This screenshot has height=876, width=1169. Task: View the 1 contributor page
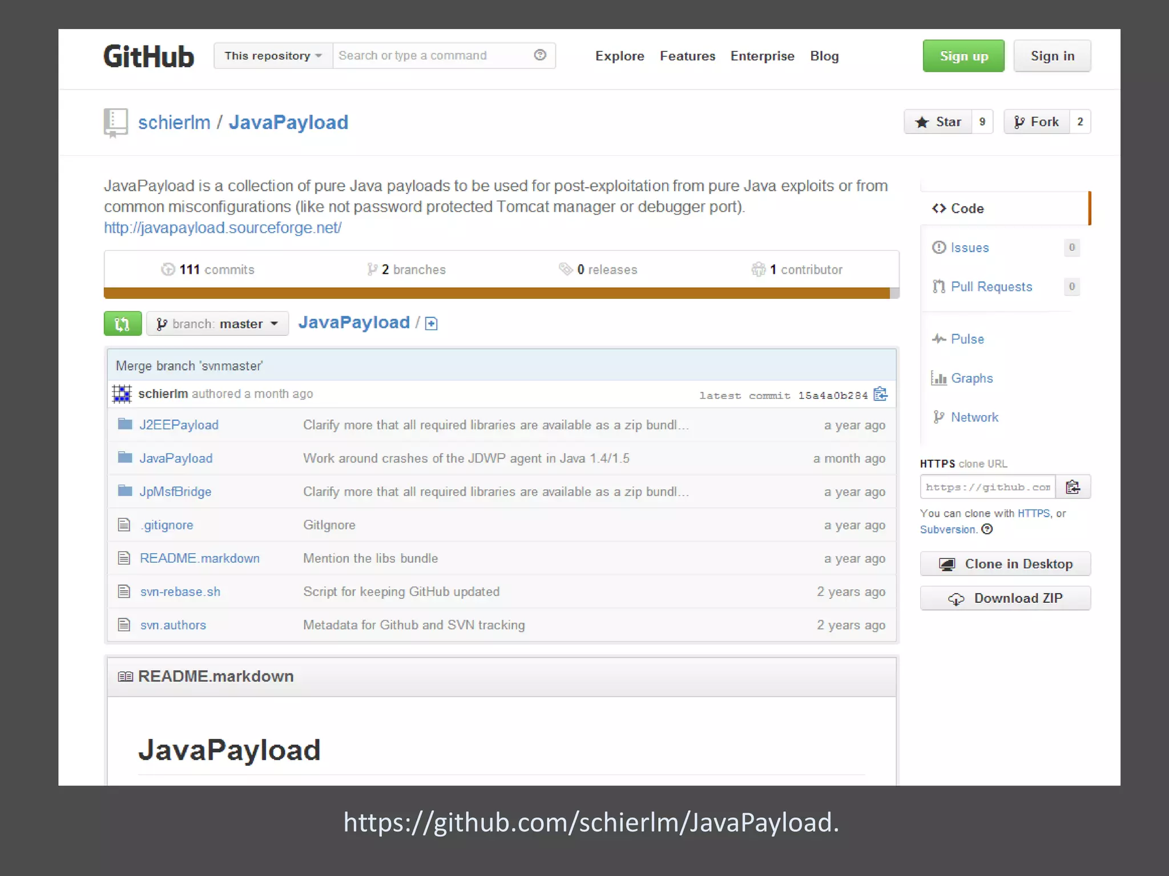point(797,269)
